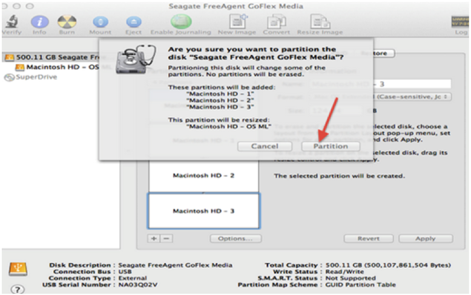Click the orange USB disk icon
The width and height of the screenshot is (471, 295).
click(18, 269)
